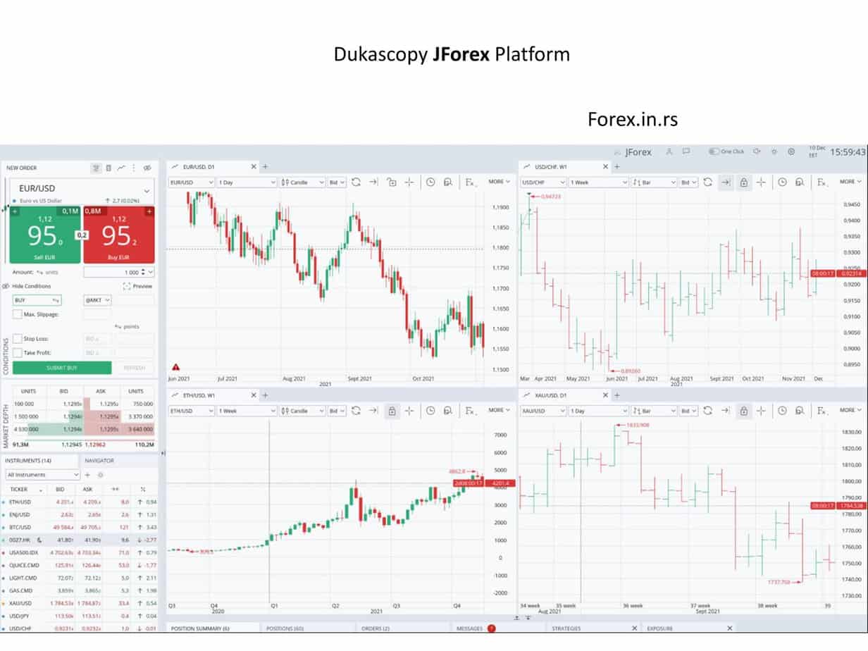Expand MORE menu on ETH/USD chart toolbar
Image resolution: width=868 pixels, height=651 pixels.
pos(500,410)
